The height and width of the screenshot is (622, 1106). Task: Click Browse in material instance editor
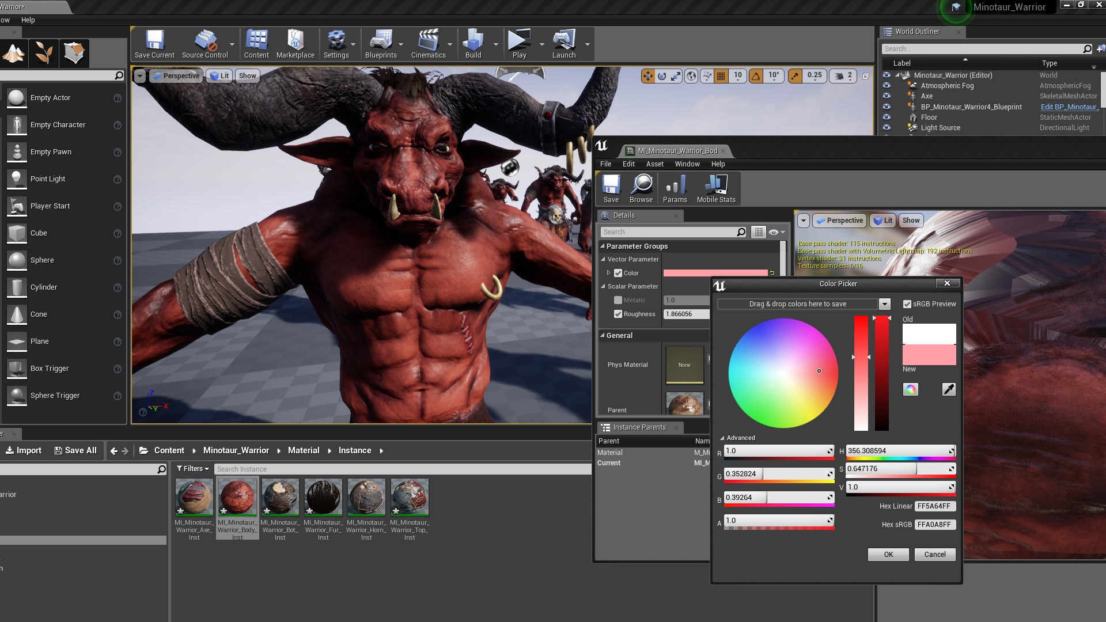click(641, 189)
